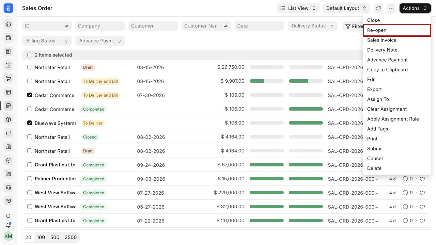Open the West View Software $ 229,000.00 order

click(55, 193)
